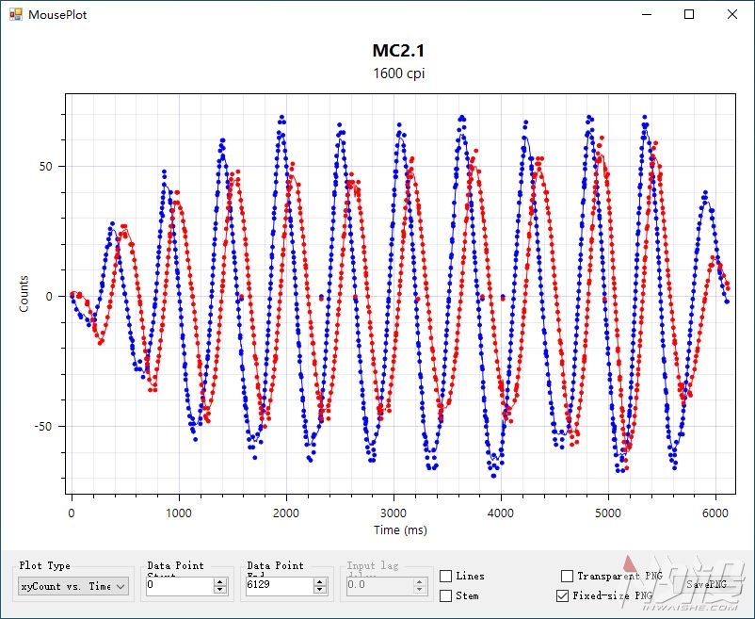Decrease Data Point End with the down arrow
The width and height of the screenshot is (755, 619).
click(320, 590)
